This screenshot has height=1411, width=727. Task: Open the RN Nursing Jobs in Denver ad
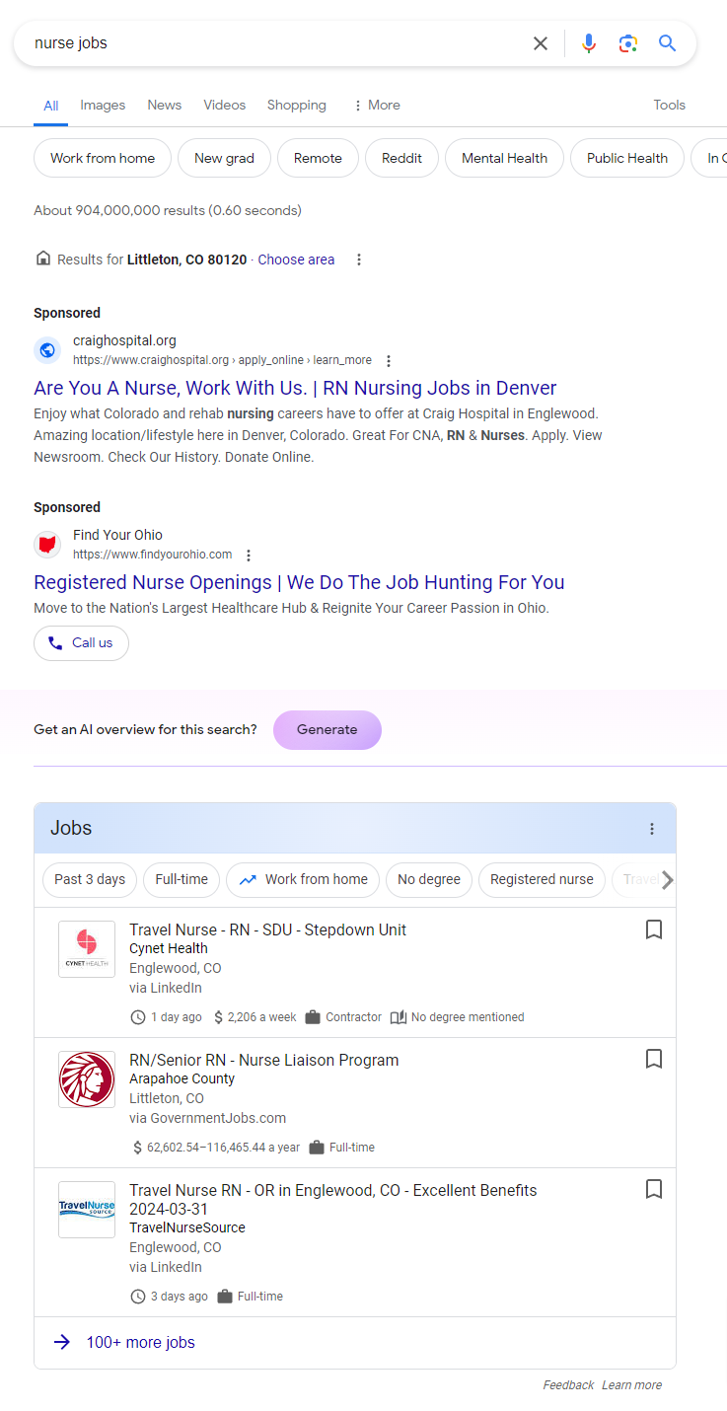click(x=295, y=388)
